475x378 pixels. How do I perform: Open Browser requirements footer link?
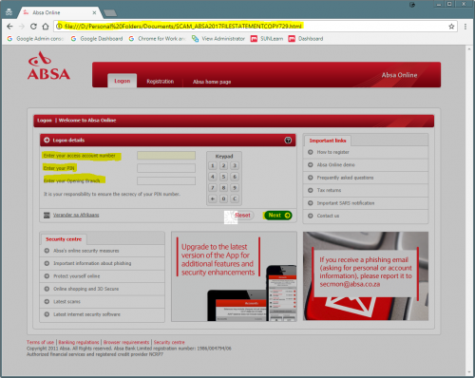[126, 342]
